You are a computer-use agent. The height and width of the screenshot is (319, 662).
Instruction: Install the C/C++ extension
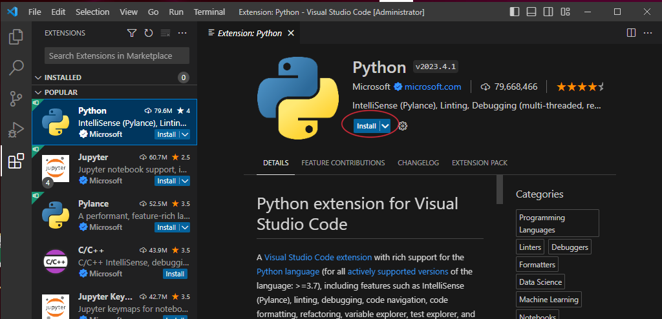[x=175, y=274]
